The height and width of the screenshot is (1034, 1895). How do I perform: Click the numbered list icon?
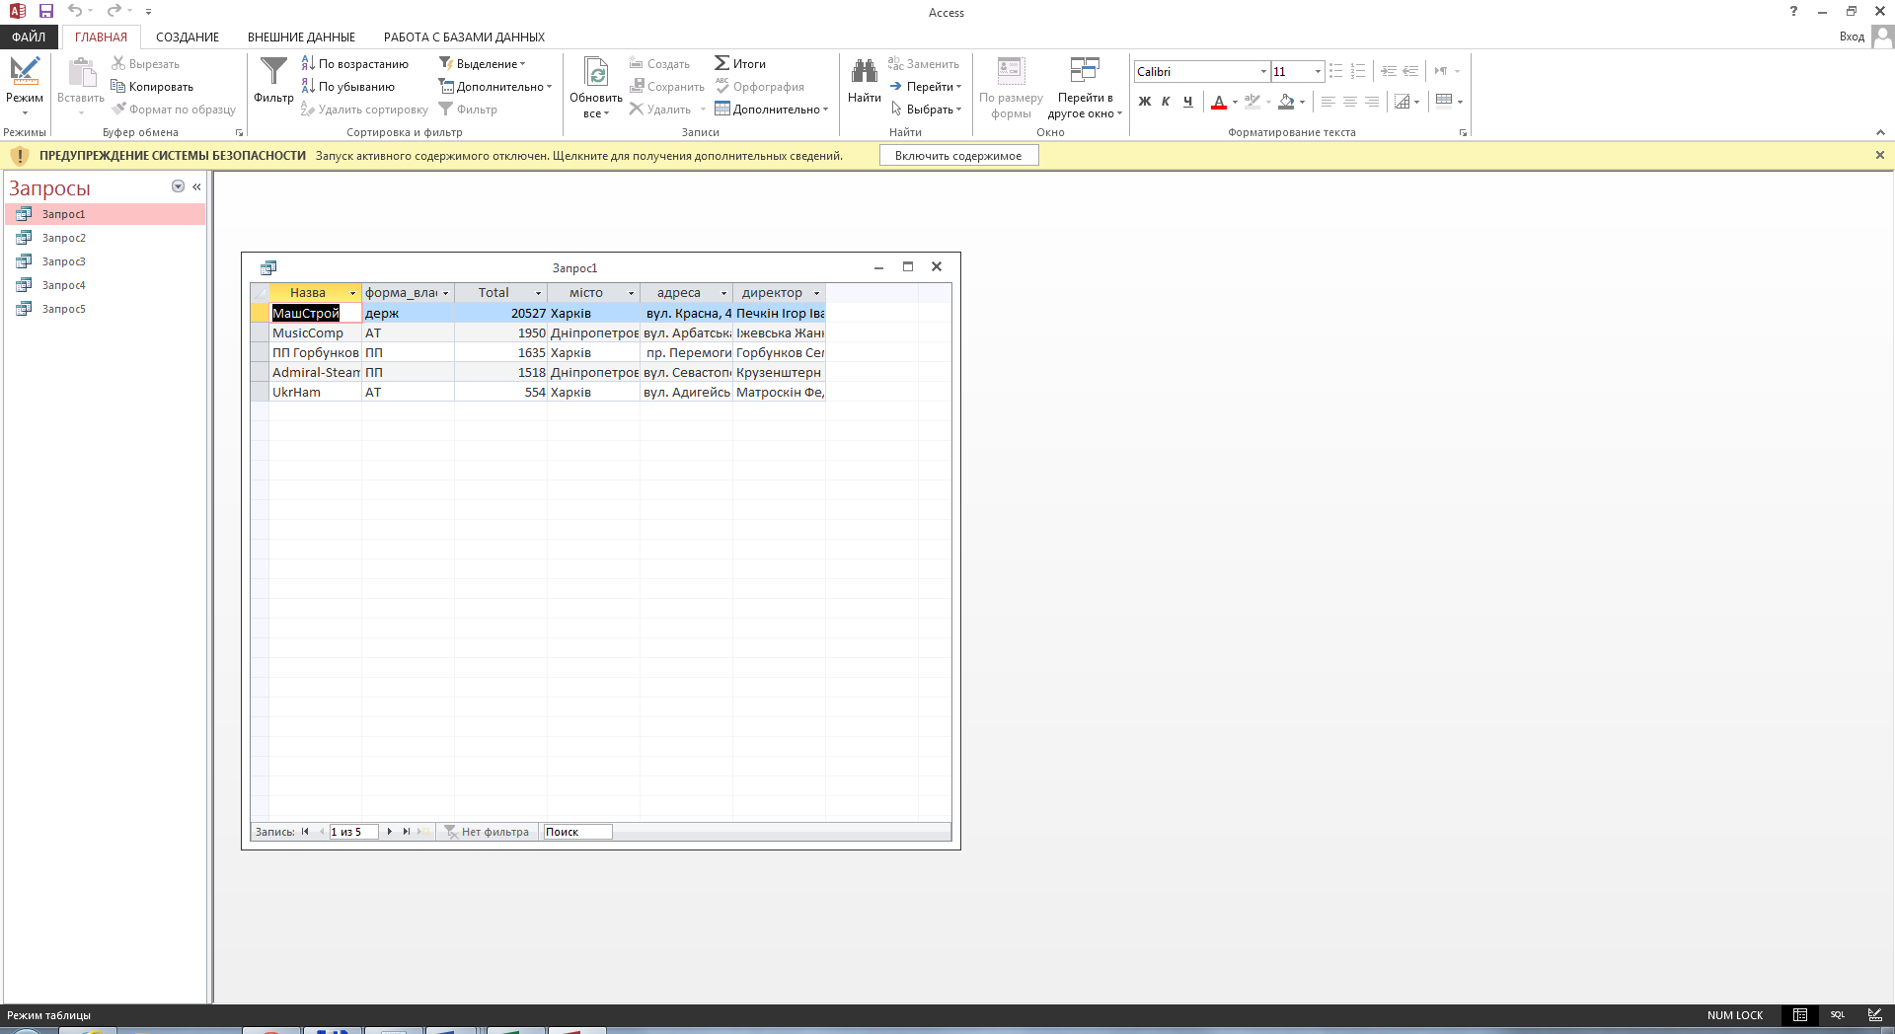(1358, 71)
